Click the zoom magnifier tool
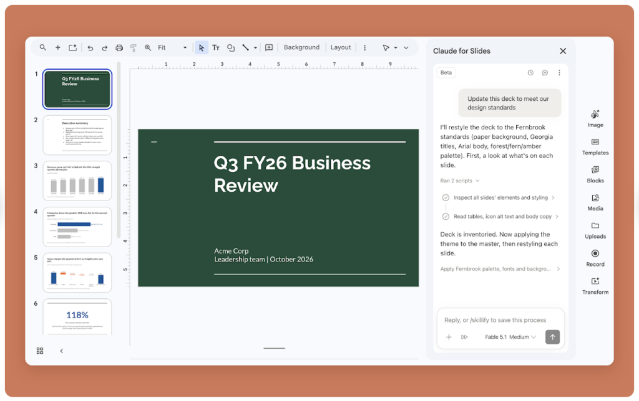The image size is (639, 401). click(x=147, y=47)
